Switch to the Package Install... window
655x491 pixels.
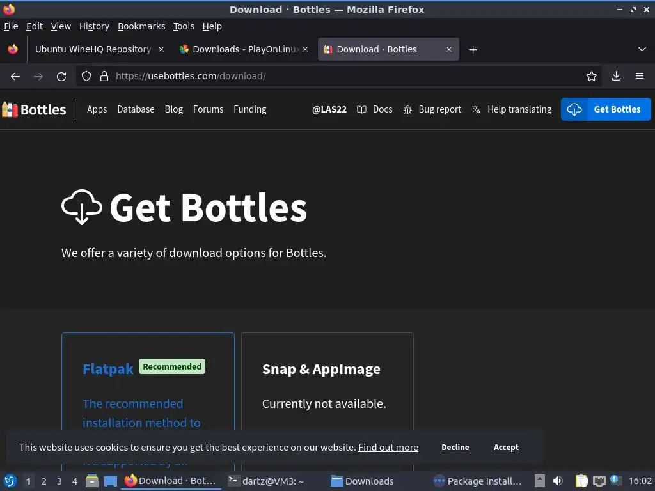click(x=477, y=481)
